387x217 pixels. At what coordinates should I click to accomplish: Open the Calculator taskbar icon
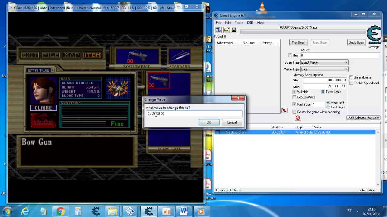click(78, 212)
